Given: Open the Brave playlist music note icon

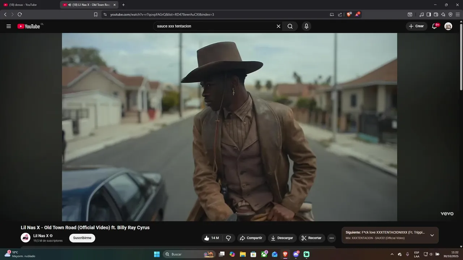Looking at the screenshot, I should coord(421,14).
